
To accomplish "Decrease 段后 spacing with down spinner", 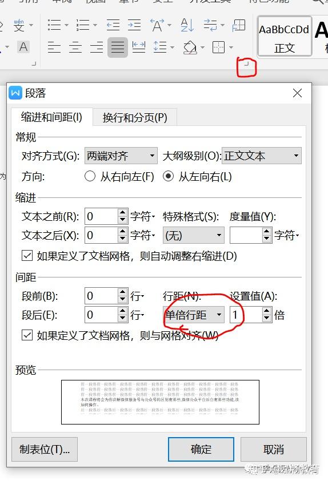I will 123,319.
